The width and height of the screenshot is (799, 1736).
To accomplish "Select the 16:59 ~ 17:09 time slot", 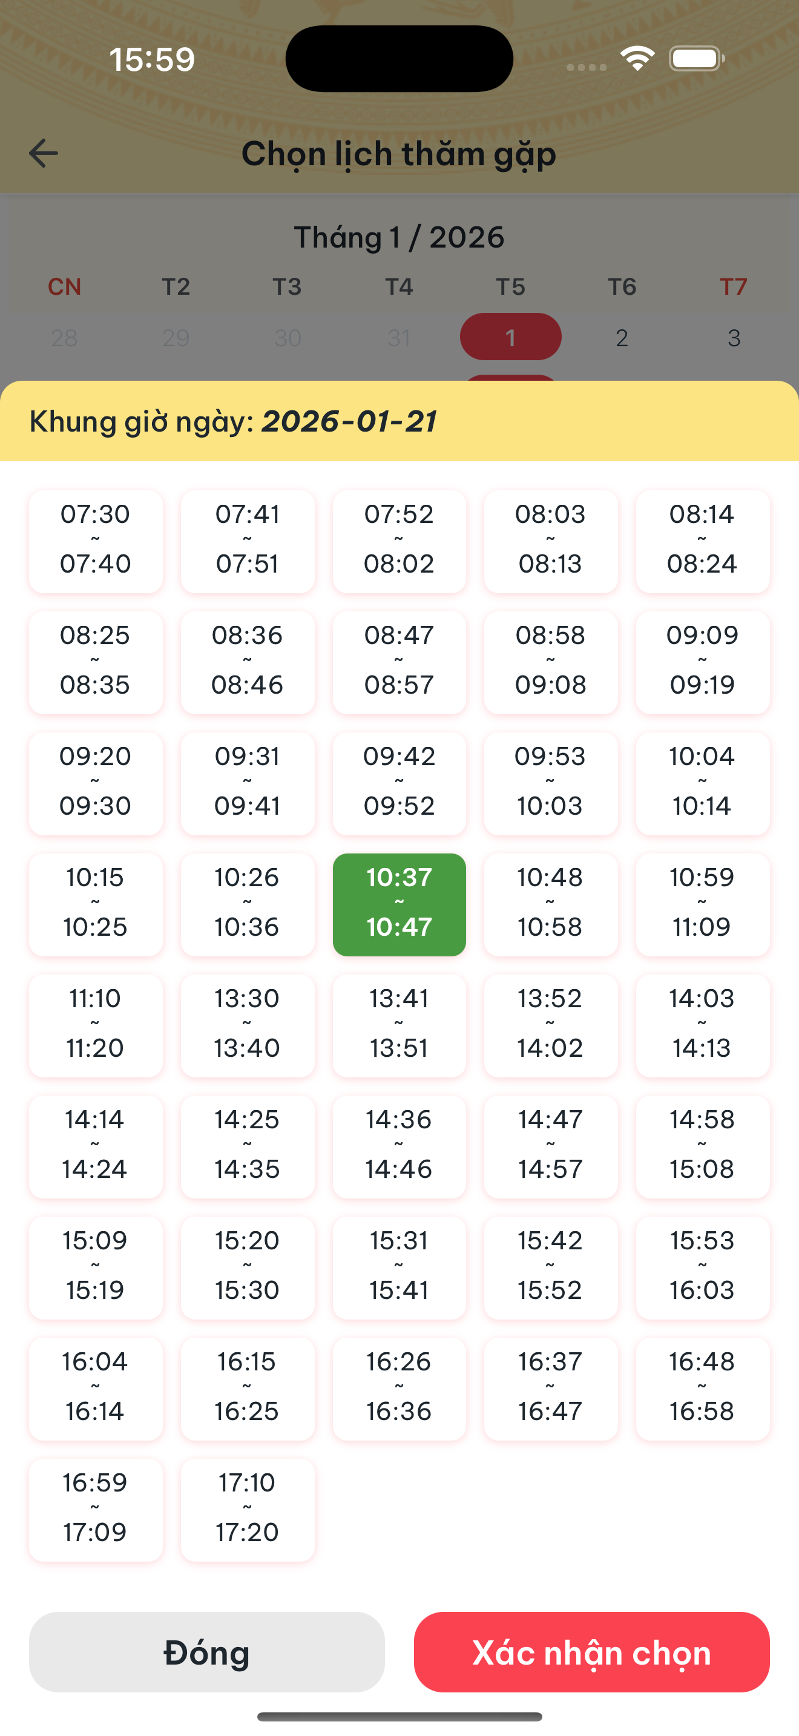I will click(x=96, y=1509).
